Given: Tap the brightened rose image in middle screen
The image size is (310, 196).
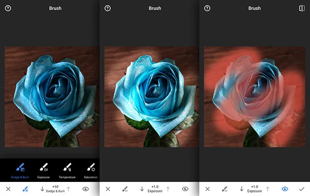Looking at the screenshot, I should 151,97.
